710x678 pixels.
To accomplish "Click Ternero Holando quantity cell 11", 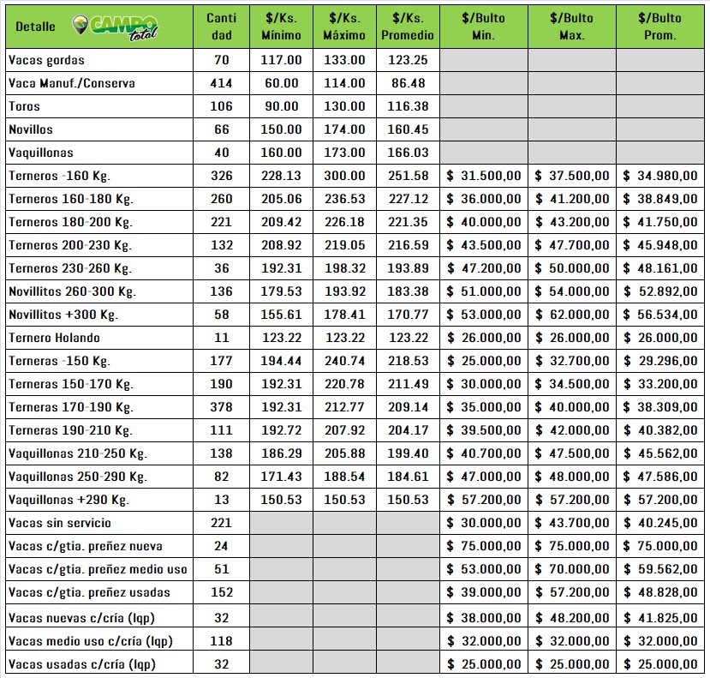I will pyautogui.click(x=222, y=338).
